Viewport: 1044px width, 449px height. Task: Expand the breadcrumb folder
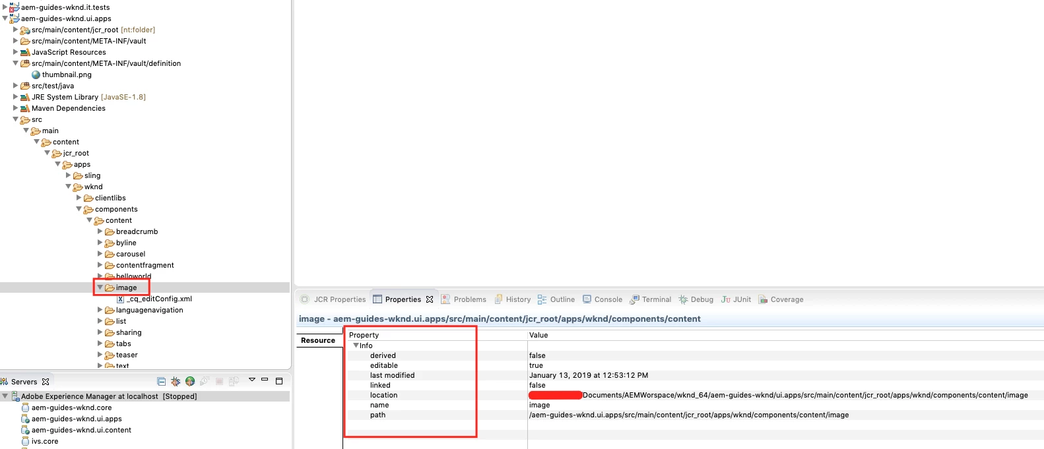(x=100, y=231)
